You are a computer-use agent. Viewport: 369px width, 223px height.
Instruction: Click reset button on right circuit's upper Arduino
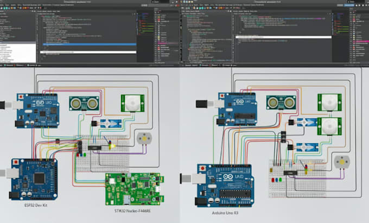[x=222, y=95]
